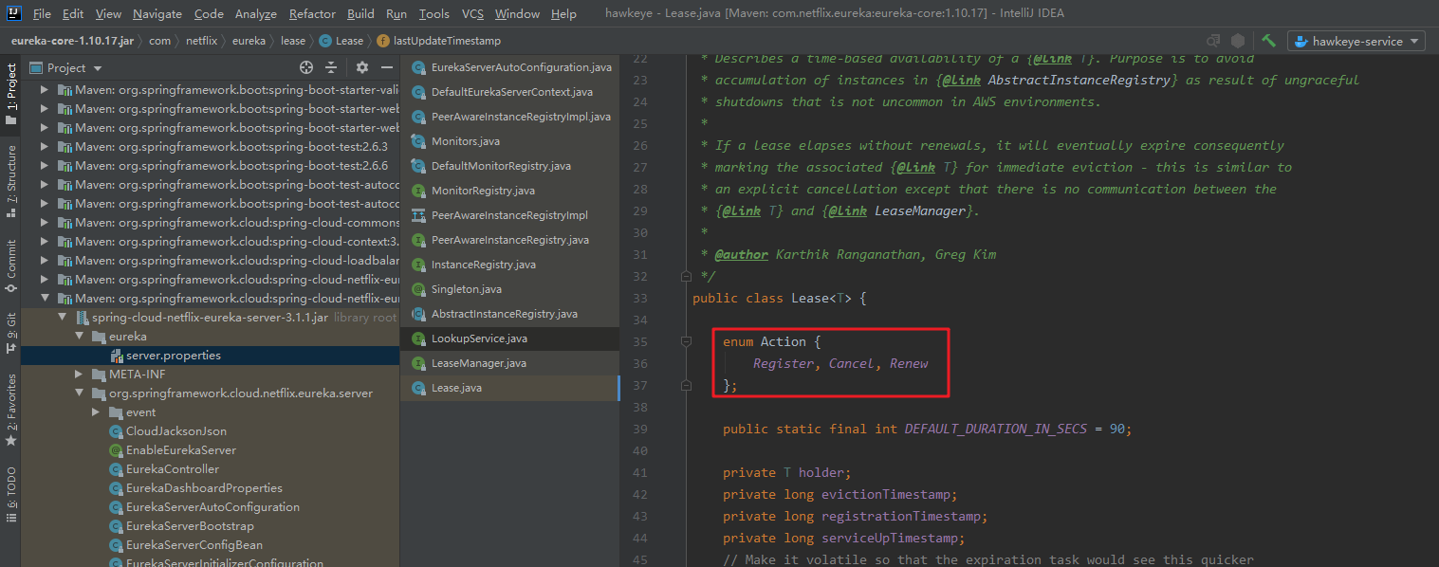The height and width of the screenshot is (567, 1439).
Task: Open Project panel settings gear
Action: [362, 67]
